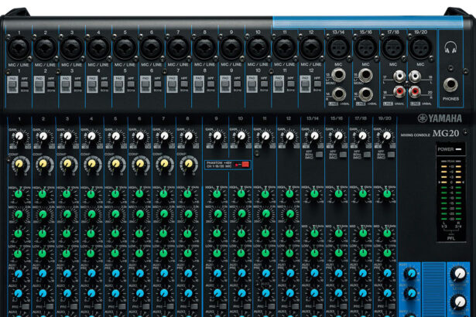476x317 pixels.
Task: Click channel 19/20 XLR MIC input
Action: tap(420, 48)
